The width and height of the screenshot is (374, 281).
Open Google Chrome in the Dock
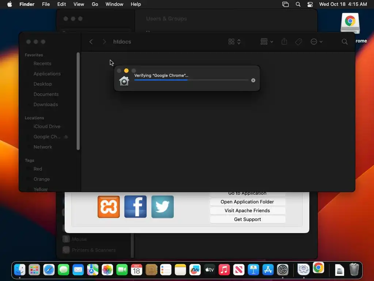click(318, 268)
